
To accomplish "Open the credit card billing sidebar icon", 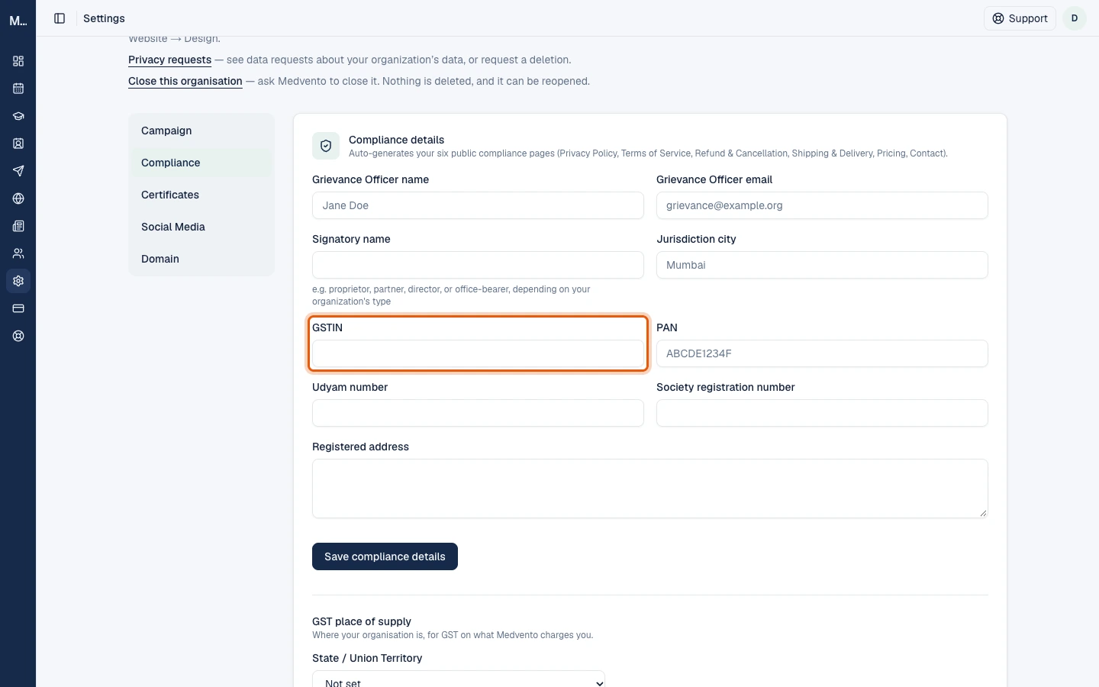I will 18,308.
